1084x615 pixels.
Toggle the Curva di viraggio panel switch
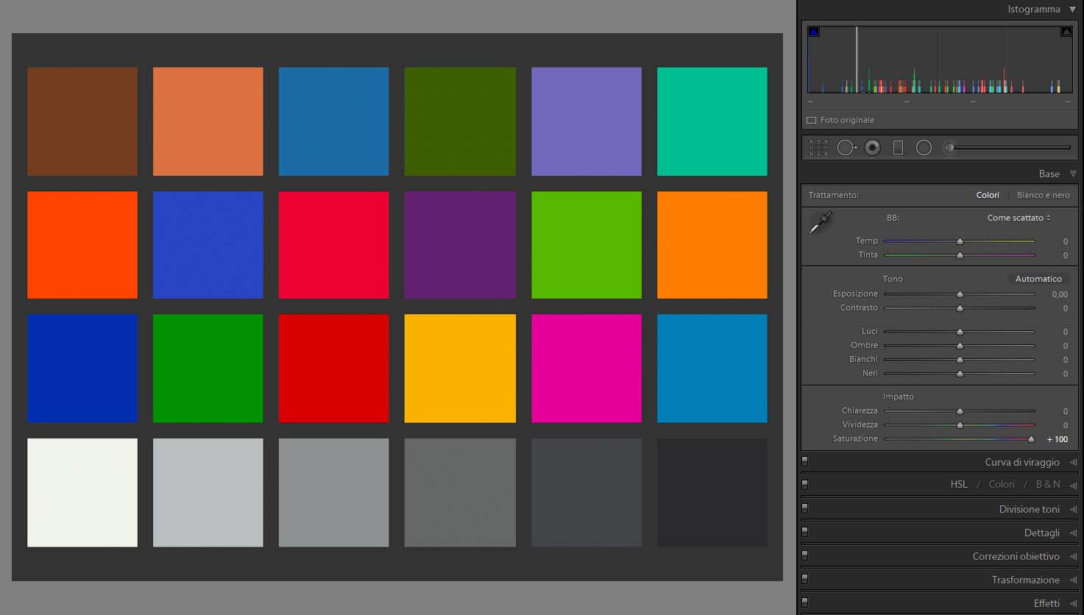[x=804, y=461]
